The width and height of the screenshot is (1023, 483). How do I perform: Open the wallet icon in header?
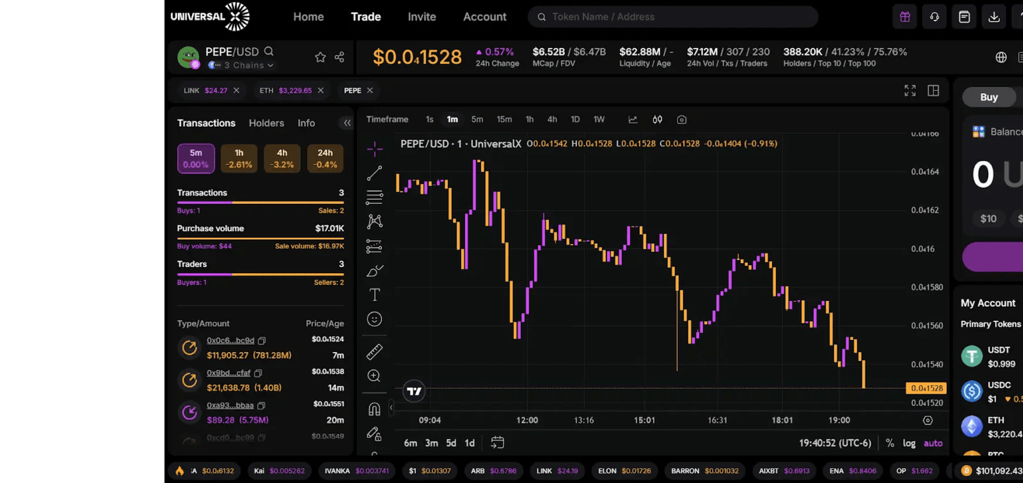(965, 17)
